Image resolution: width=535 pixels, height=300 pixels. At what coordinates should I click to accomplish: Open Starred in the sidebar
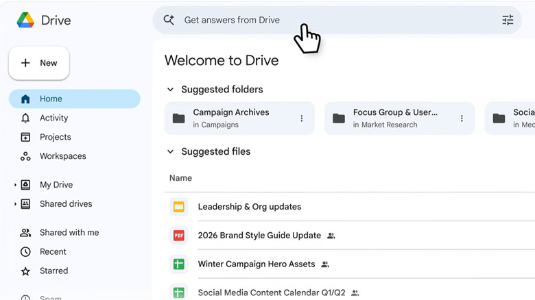(54, 271)
